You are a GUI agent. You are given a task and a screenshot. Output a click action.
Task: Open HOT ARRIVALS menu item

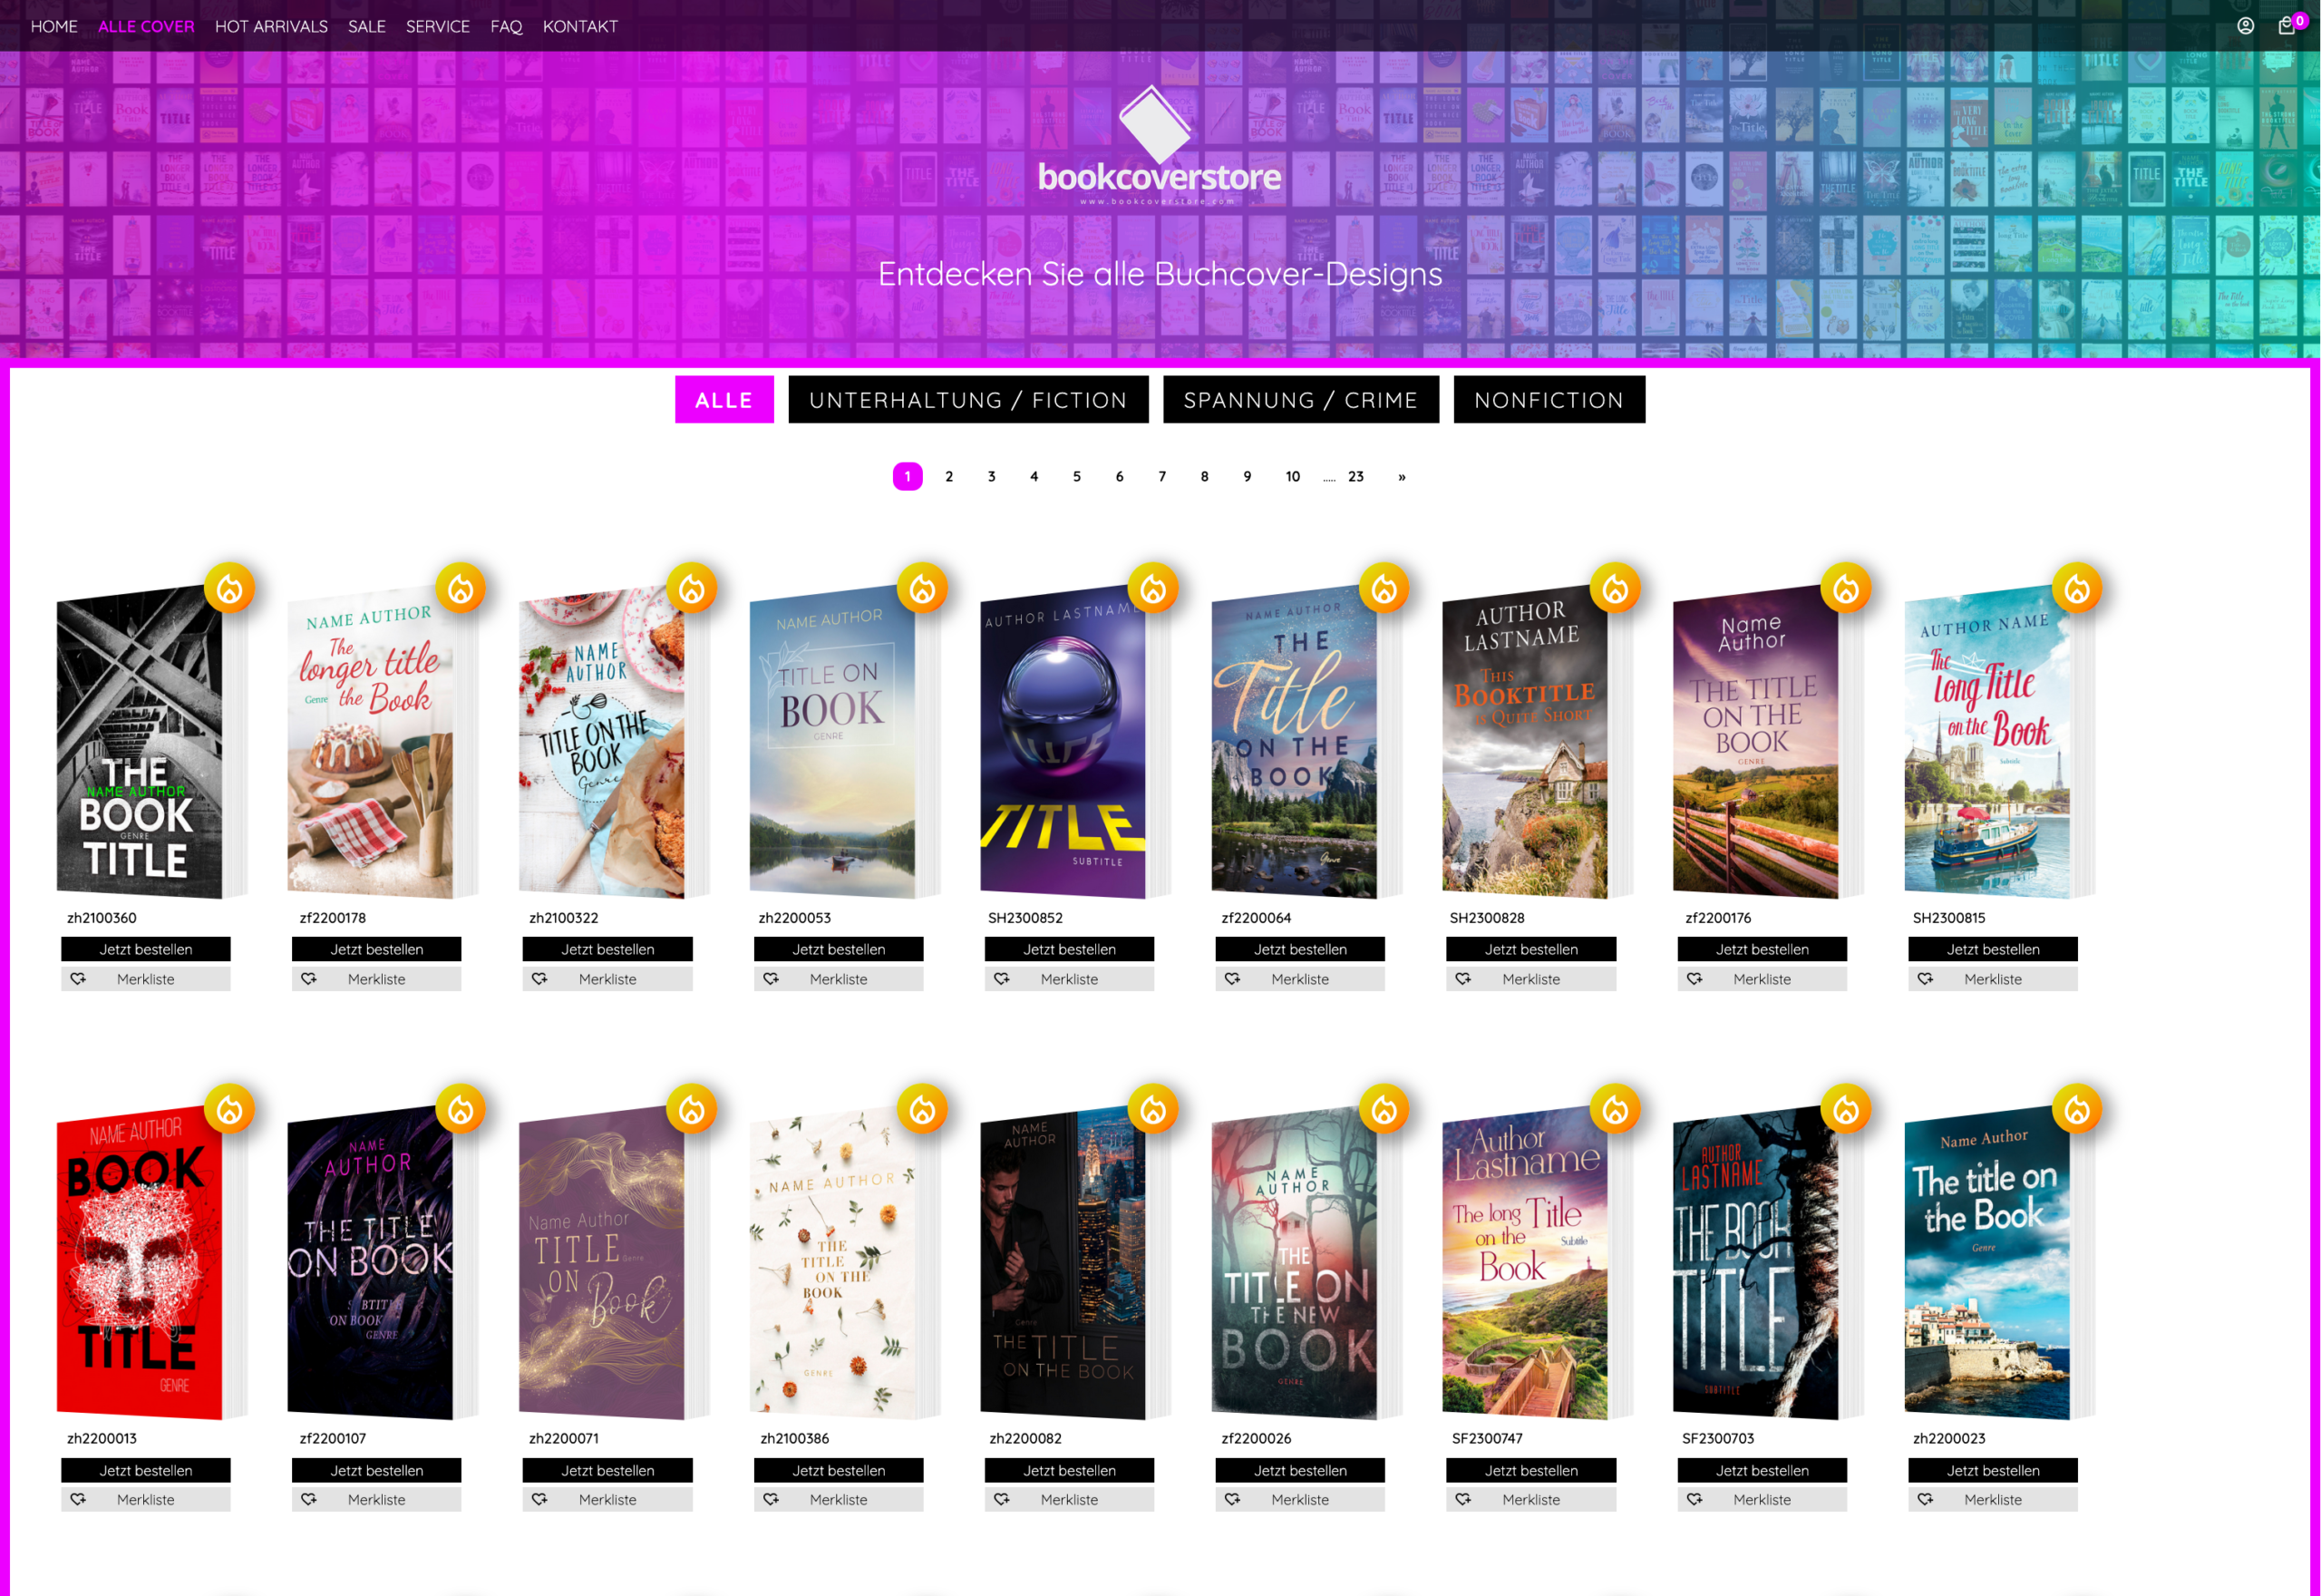(x=271, y=26)
